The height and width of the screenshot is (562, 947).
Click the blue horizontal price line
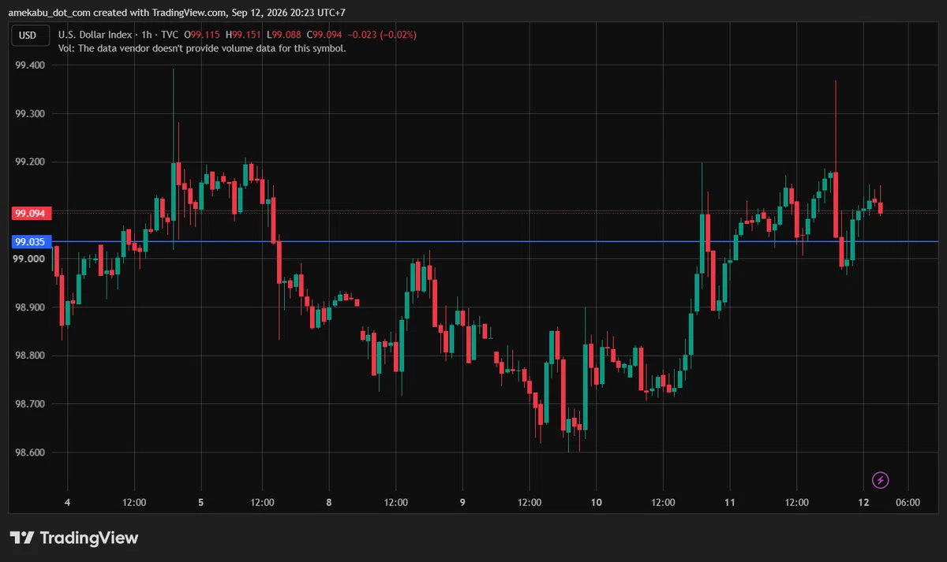[497, 241]
